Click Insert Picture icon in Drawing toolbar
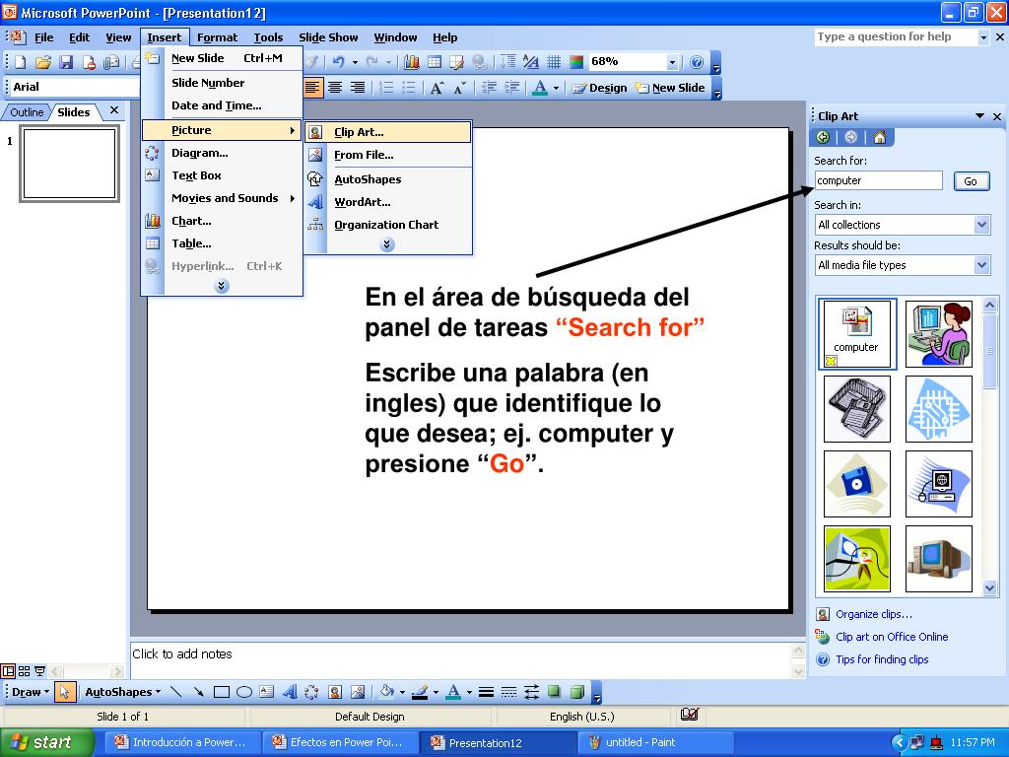 [357, 692]
